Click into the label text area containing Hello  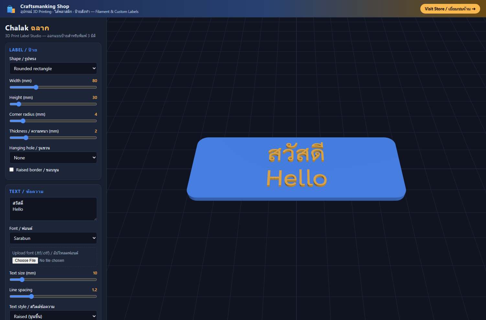pos(53,209)
